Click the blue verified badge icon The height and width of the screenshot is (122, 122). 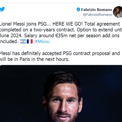point(78,9)
